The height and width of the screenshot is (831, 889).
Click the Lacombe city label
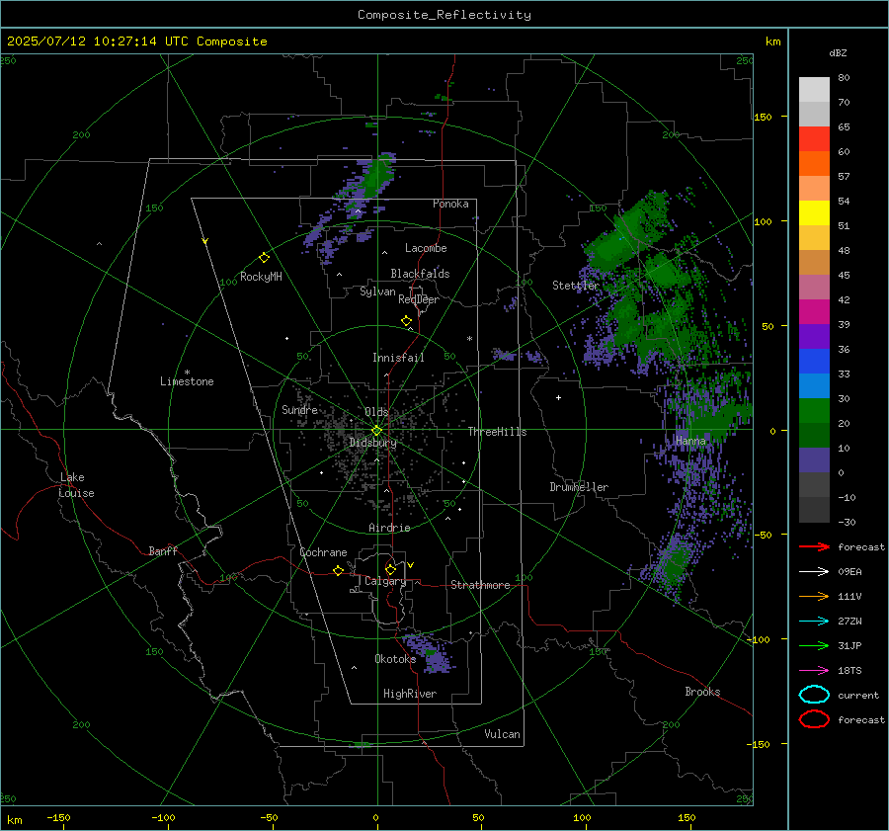tap(426, 248)
